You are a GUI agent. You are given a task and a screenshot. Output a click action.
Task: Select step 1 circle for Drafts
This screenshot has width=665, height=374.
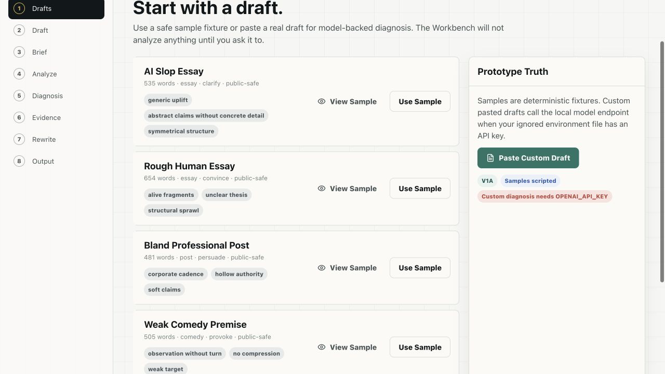(19, 8)
